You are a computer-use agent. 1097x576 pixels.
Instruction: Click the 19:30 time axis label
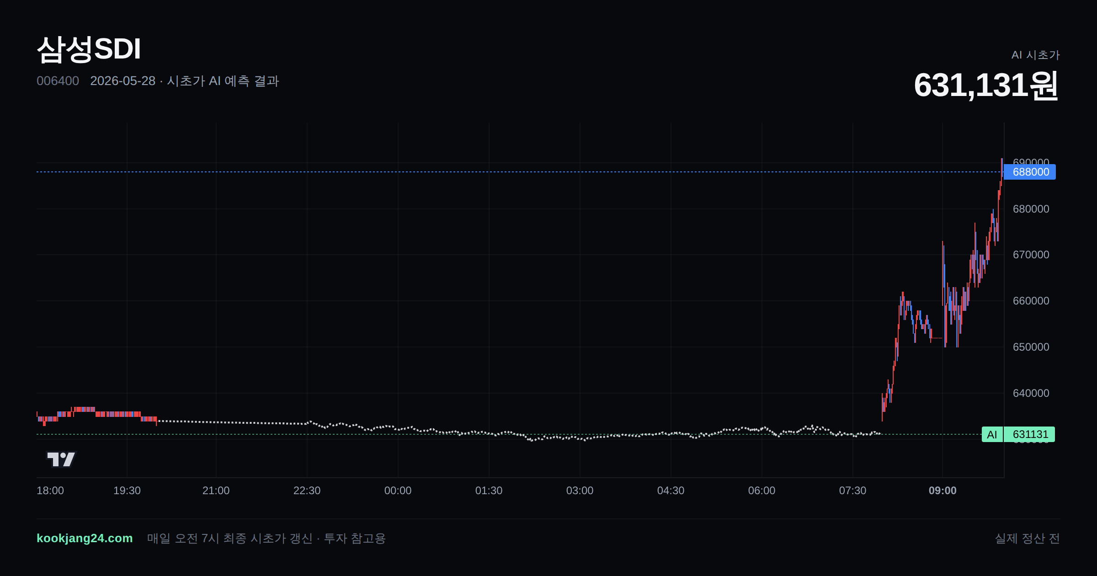[x=127, y=491]
